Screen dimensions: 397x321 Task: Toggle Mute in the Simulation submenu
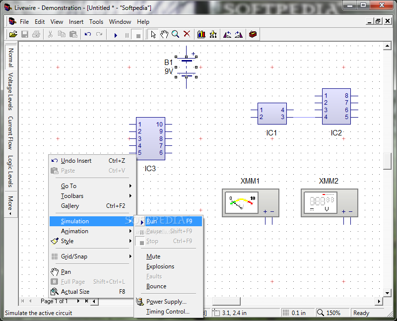[x=169, y=257]
